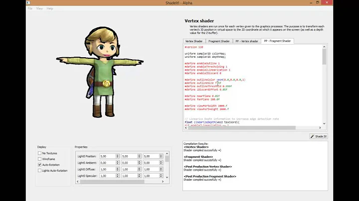Click Properties panel scroll up arrow
This screenshot has height=201, width=359.
167,154
